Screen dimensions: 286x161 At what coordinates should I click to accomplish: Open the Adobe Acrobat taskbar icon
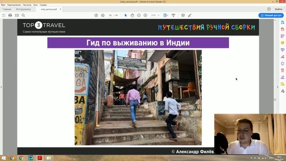(x=40, y=158)
